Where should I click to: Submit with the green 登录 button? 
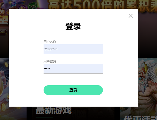tap(73, 90)
